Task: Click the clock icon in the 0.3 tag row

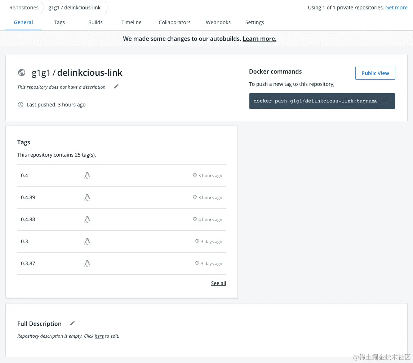Action: [197, 241]
